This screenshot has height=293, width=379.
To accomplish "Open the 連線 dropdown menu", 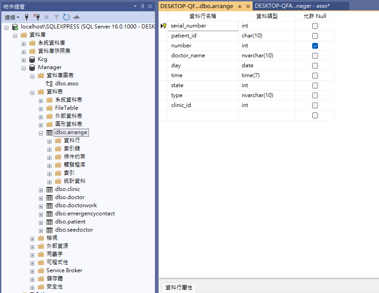I will 12,17.
